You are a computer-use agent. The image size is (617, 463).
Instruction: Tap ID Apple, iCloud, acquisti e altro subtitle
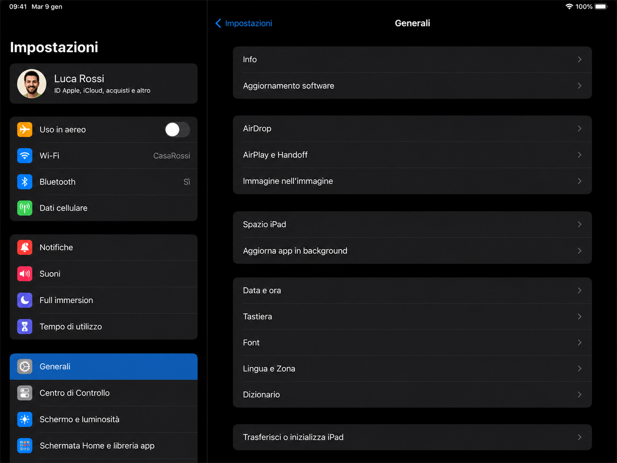coord(102,90)
